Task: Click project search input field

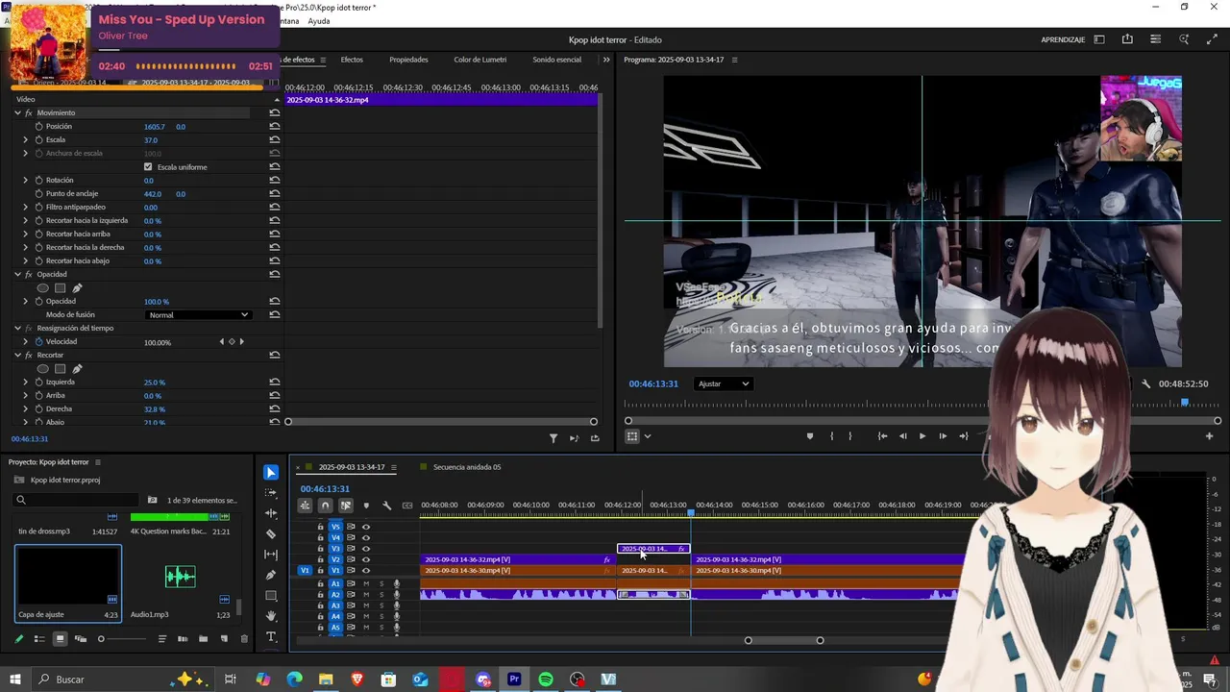Action: click(x=77, y=500)
